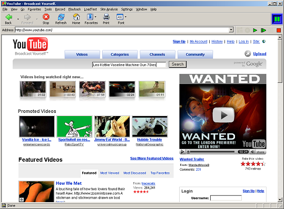Open the Tools menu

[48, 9]
